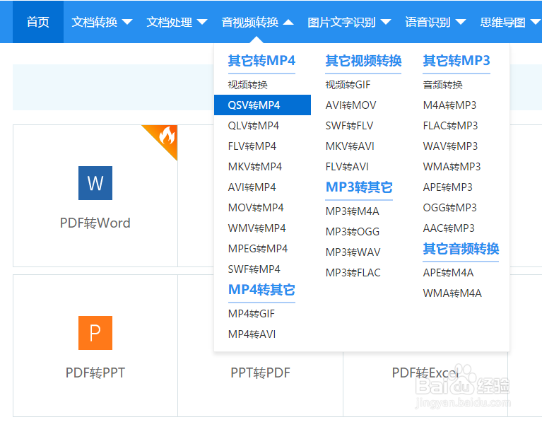The height and width of the screenshot is (422, 542).
Task: Click the hot flame badge on the PDF转Word card
Action: [163, 139]
